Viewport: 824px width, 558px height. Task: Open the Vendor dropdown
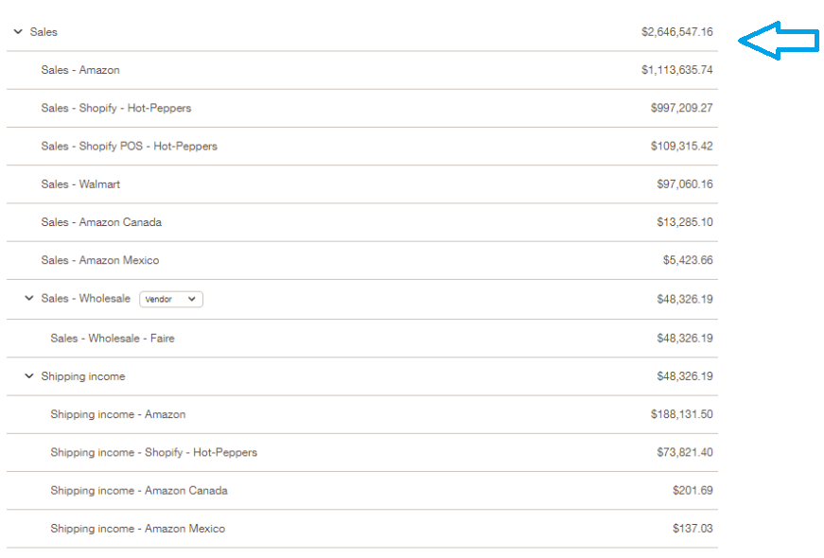pos(171,299)
